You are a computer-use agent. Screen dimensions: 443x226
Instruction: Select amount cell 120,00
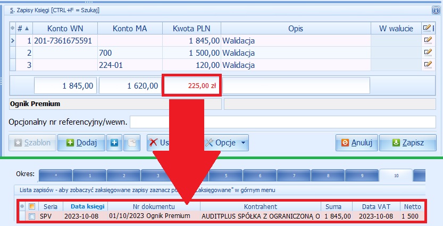pos(191,65)
